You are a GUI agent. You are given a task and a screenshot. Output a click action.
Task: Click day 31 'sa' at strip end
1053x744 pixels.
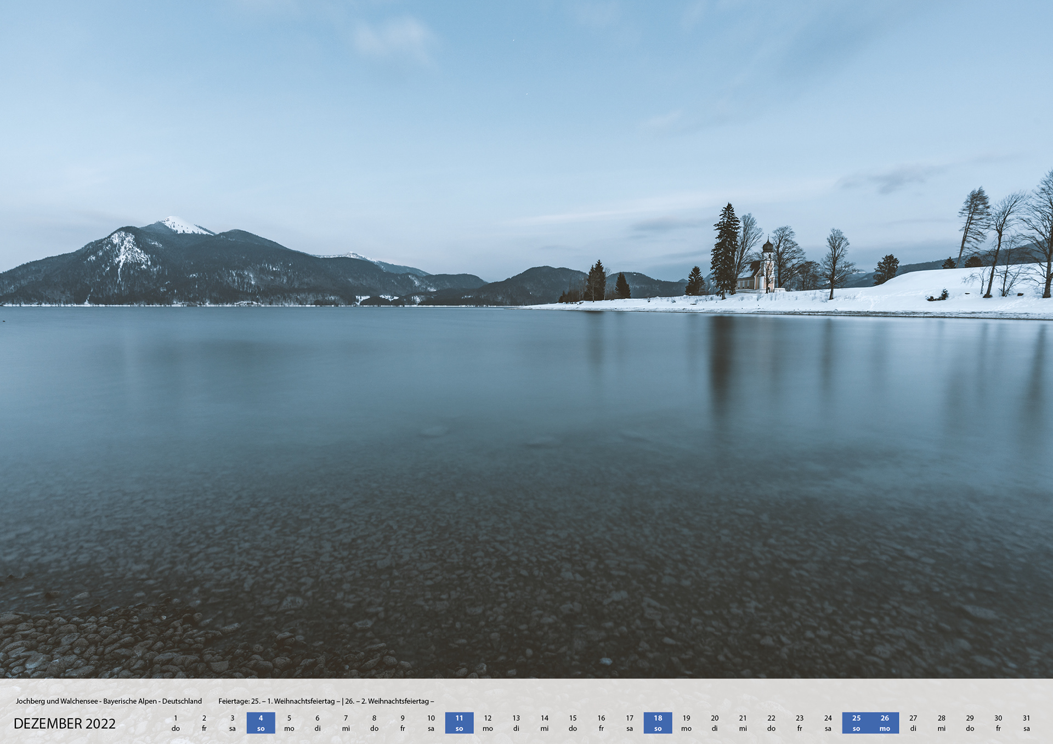[x=1026, y=723]
